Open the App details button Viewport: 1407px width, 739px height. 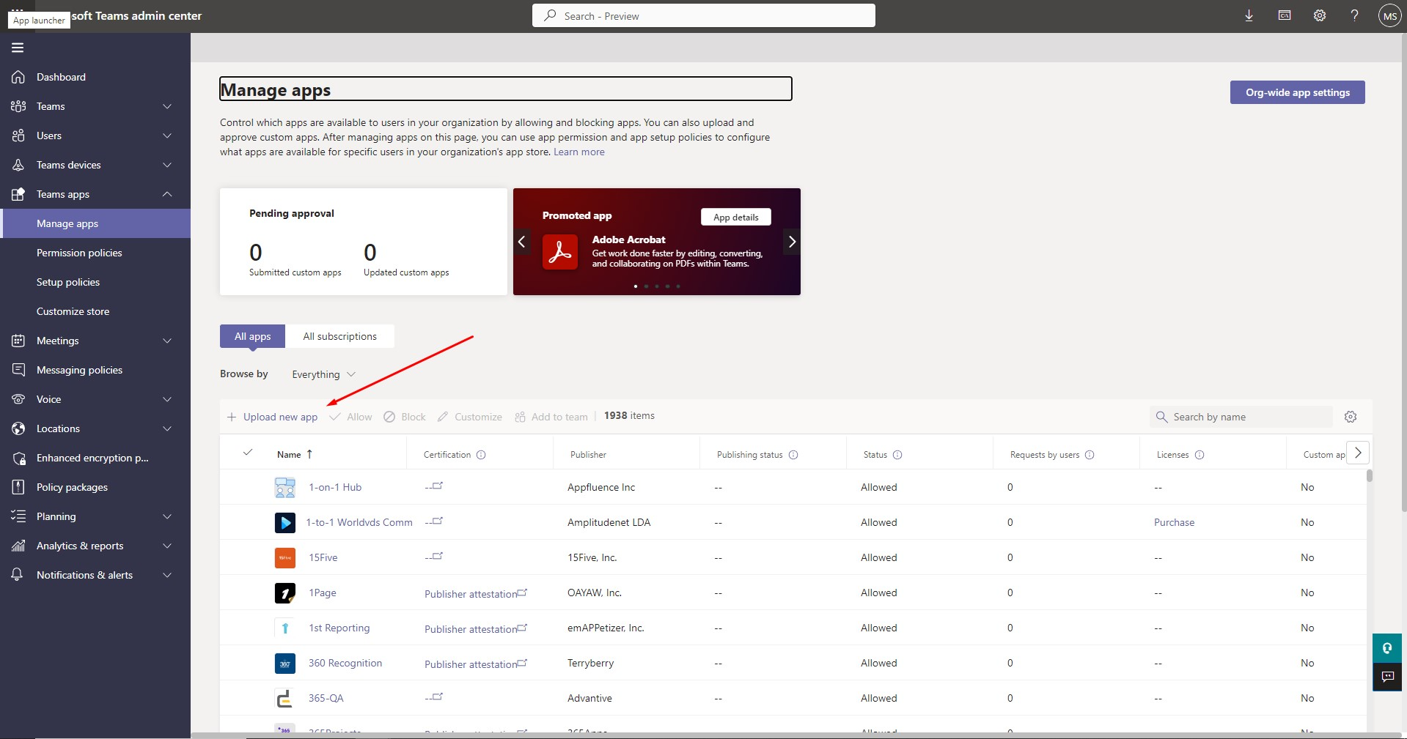pyautogui.click(x=735, y=217)
